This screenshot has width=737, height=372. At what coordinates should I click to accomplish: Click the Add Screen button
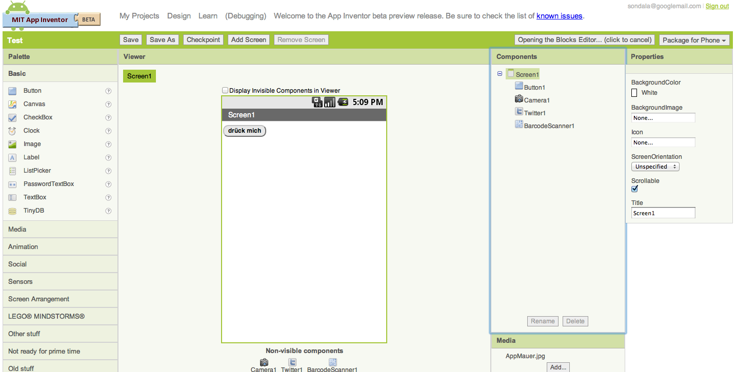[249, 39]
